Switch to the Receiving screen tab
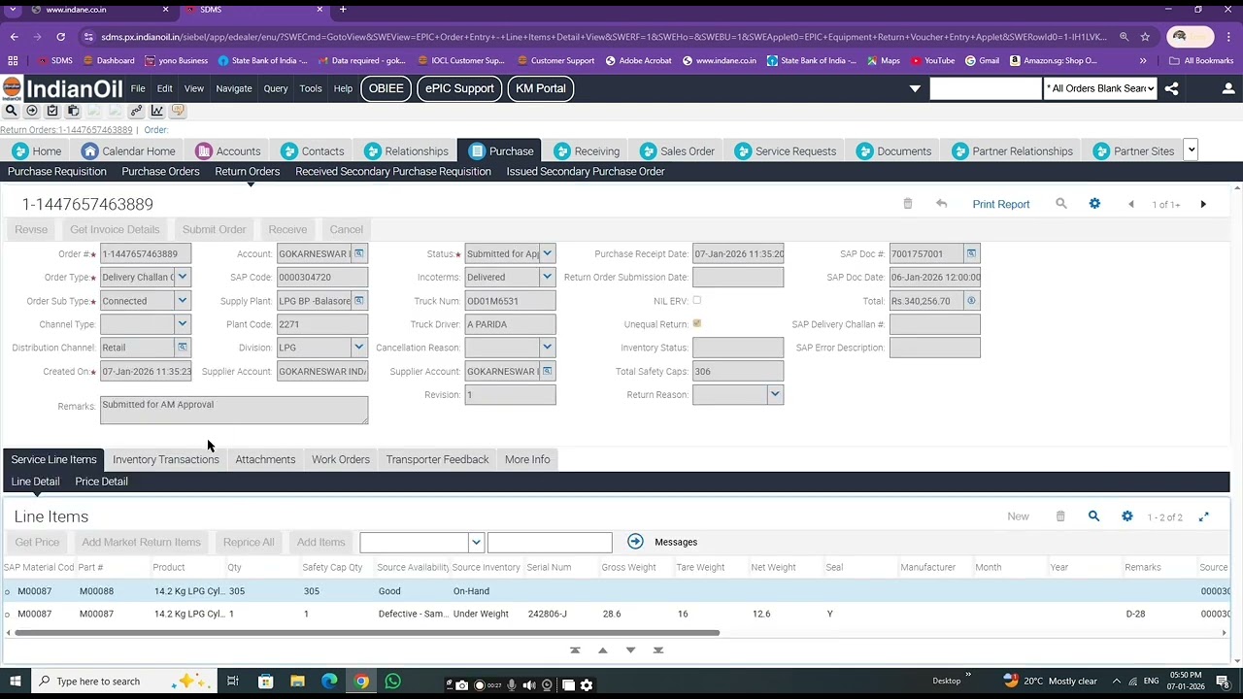 (x=586, y=151)
